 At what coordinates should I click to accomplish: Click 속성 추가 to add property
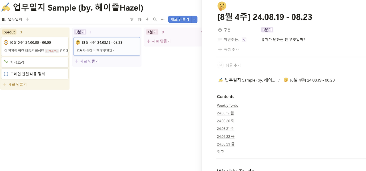[x=228, y=49]
